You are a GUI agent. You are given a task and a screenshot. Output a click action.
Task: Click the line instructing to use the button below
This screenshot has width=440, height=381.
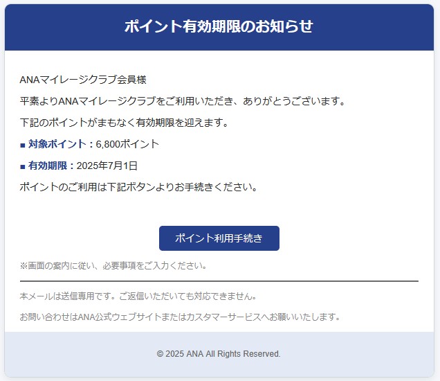pyautogui.click(x=138, y=188)
